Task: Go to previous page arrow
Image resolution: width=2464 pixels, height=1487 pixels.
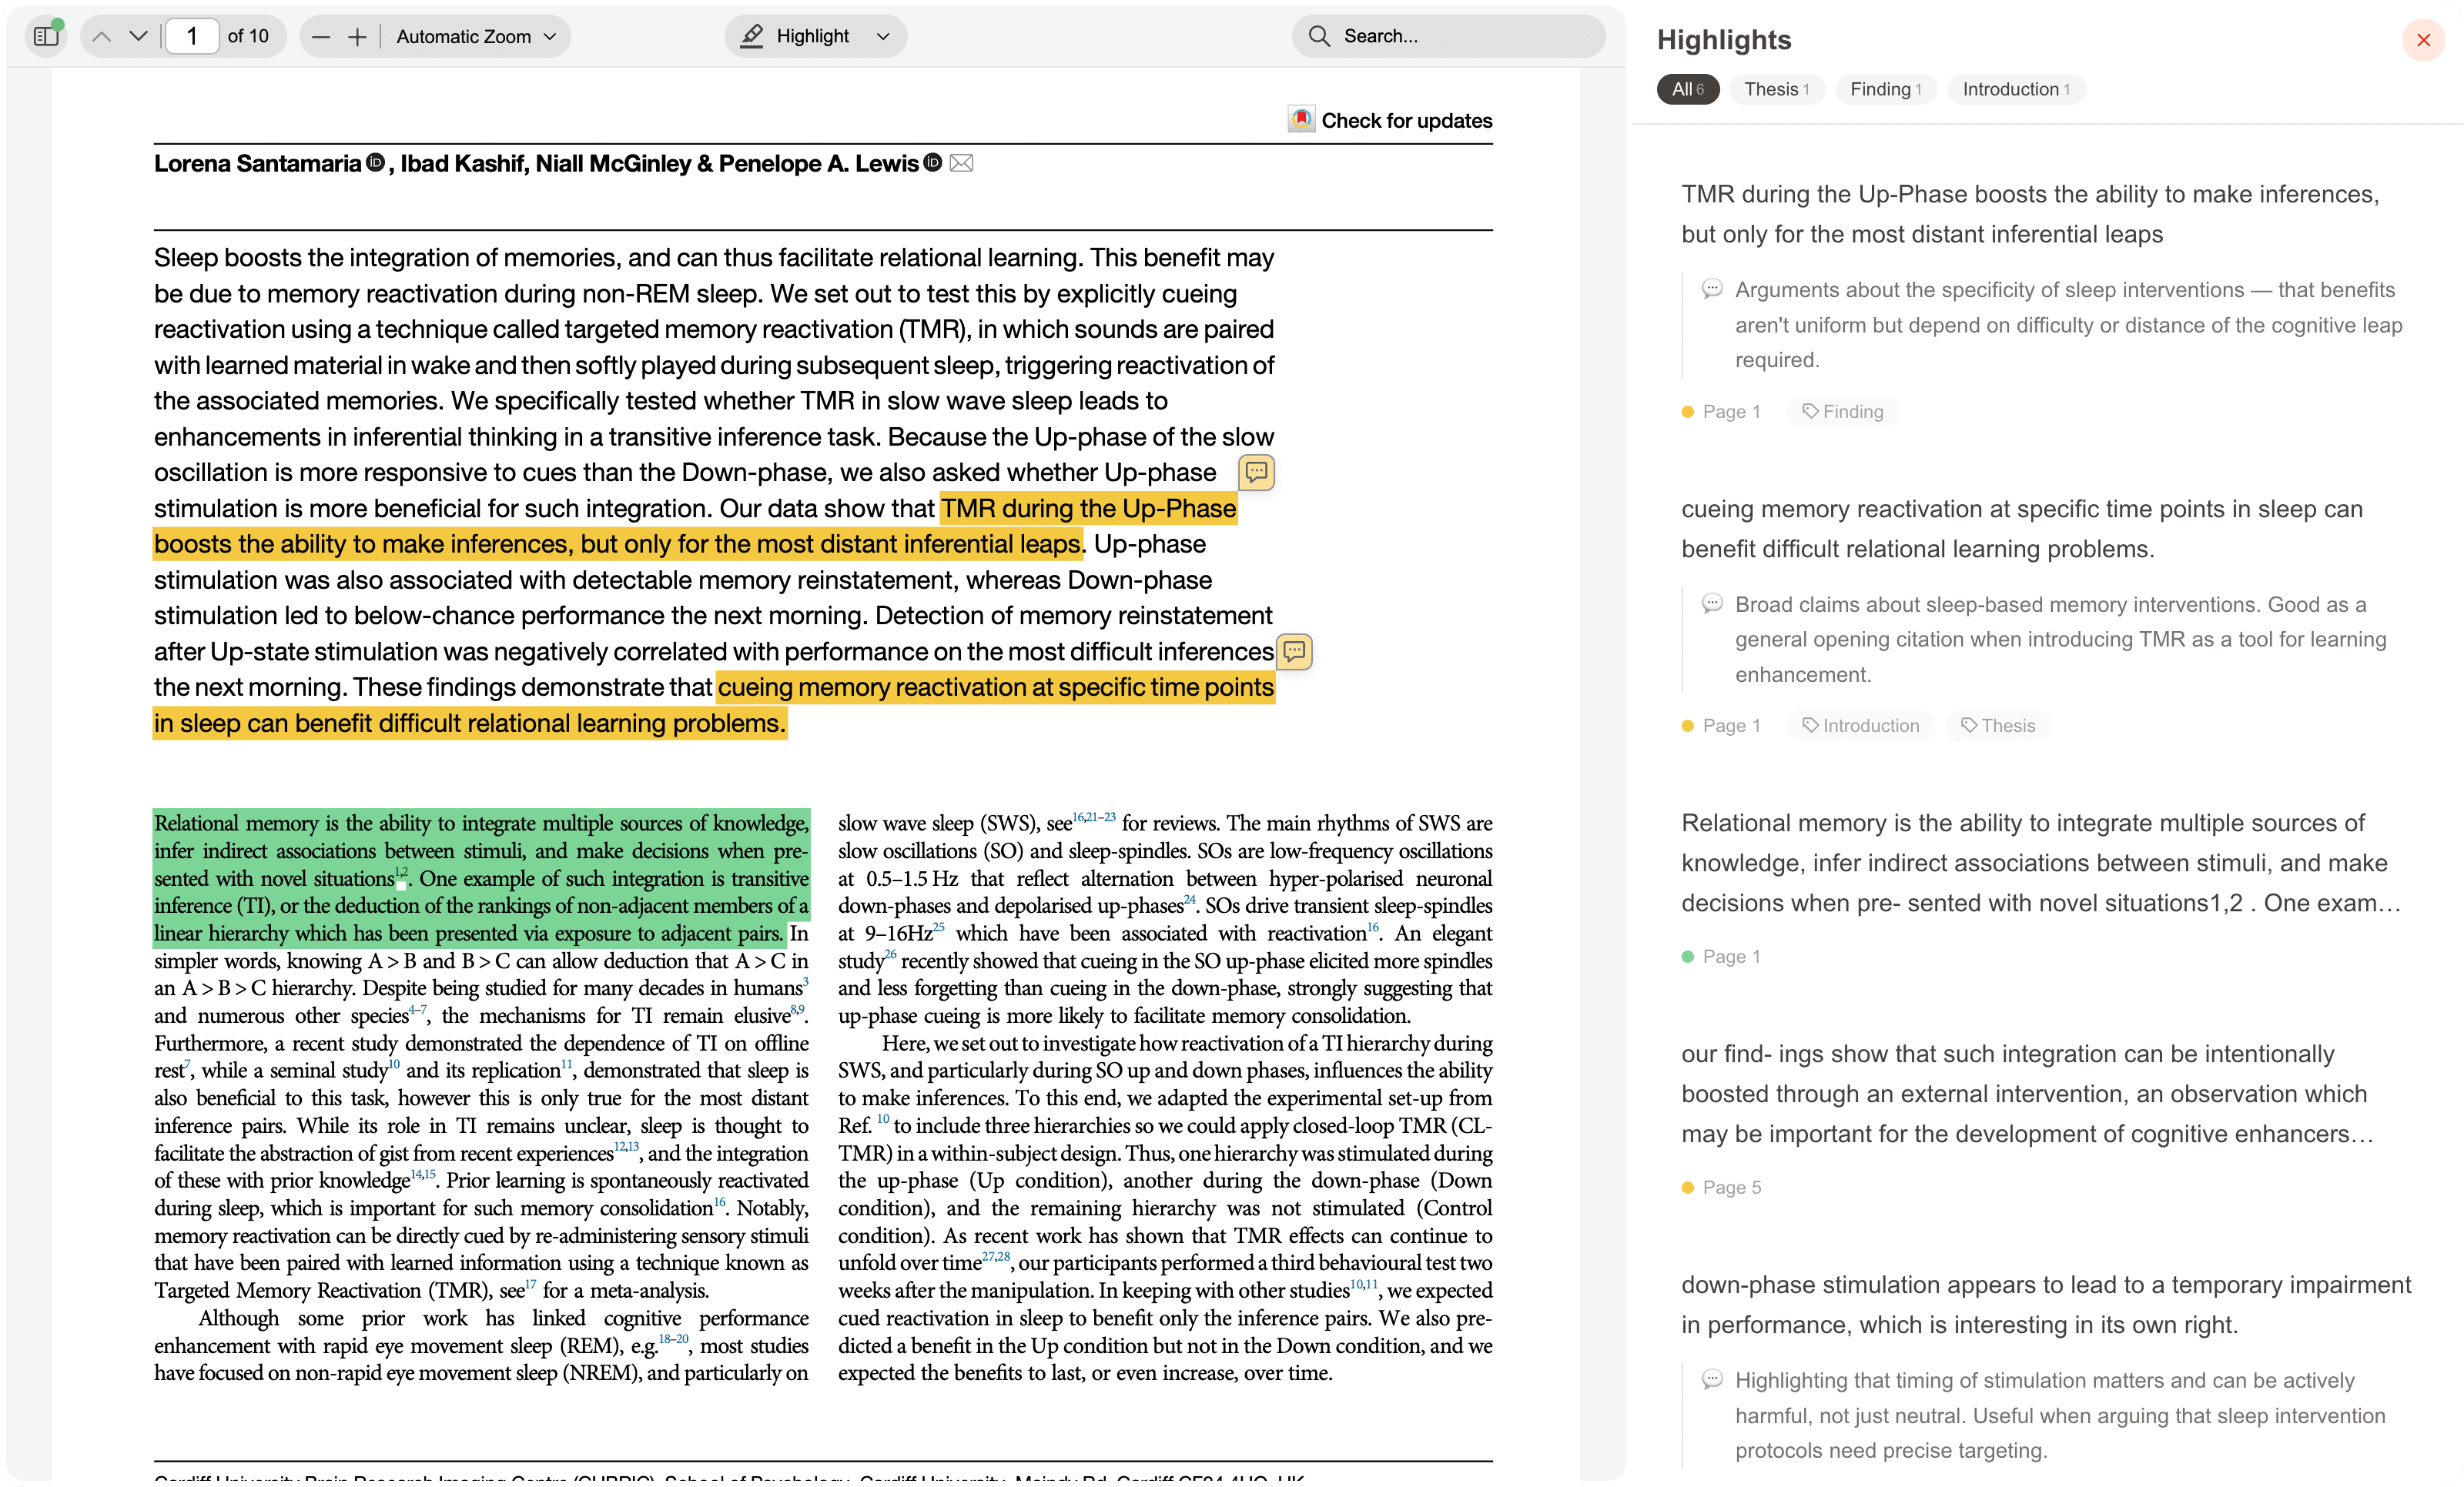Action: pos(101,36)
